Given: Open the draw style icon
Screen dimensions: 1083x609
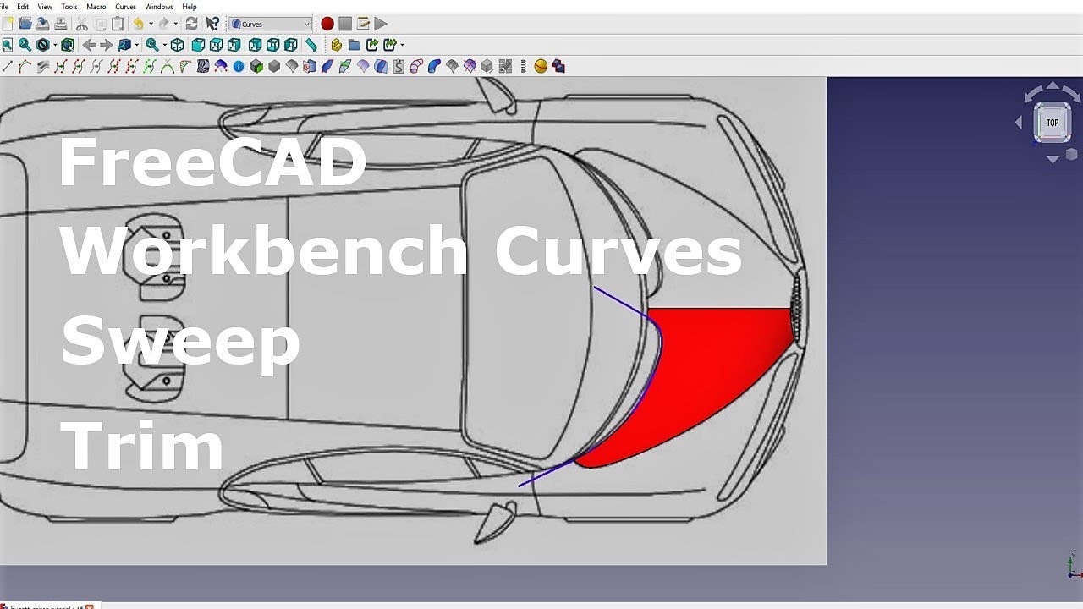Looking at the screenshot, I should (42, 45).
